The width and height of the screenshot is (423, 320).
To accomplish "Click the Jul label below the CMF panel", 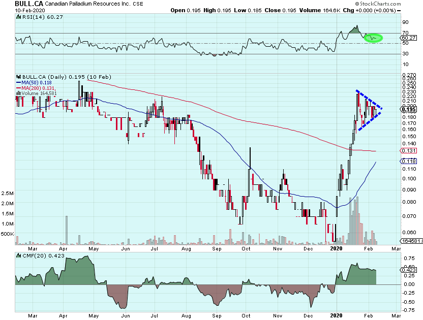I will coord(155,316).
